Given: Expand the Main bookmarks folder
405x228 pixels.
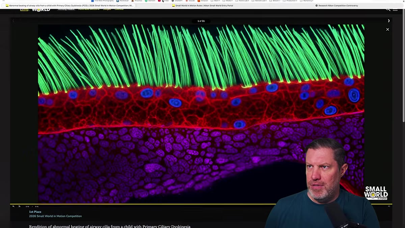Looking at the screenshot, I should tap(215, 1).
